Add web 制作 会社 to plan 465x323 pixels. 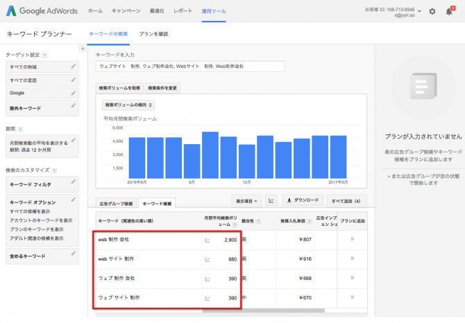tap(353, 239)
